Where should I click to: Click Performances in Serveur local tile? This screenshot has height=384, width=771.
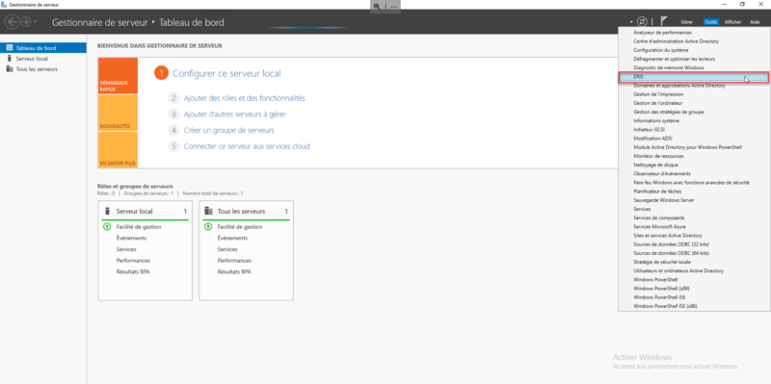coord(133,261)
